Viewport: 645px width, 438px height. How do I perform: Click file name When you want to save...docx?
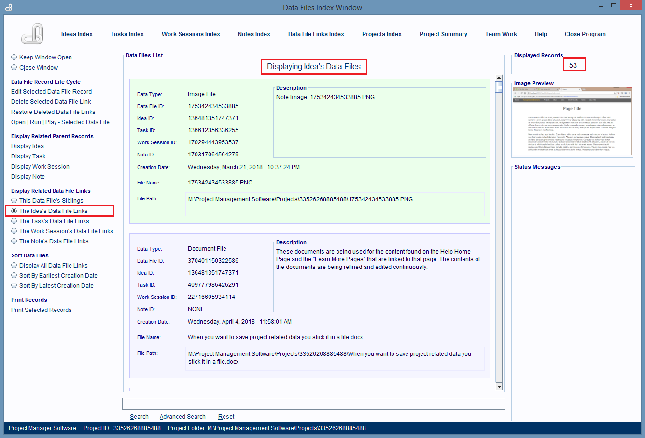(275, 337)
